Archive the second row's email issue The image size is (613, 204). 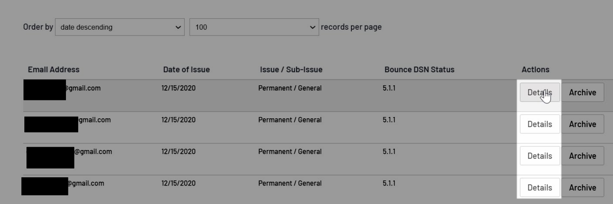pyautogui.click(x=582, y=124)
